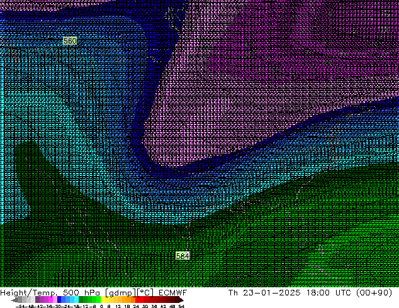Click the 584 contour height label
Image resolution: width=399 pixels, height=308 pixels.
point(183,256)
